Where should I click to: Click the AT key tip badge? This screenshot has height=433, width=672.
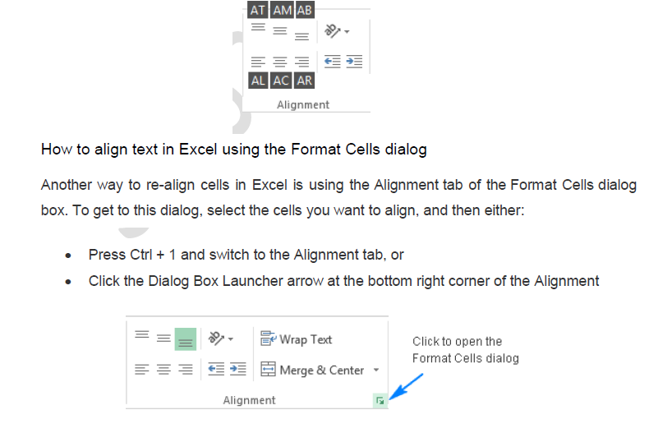tap(258, 10)
